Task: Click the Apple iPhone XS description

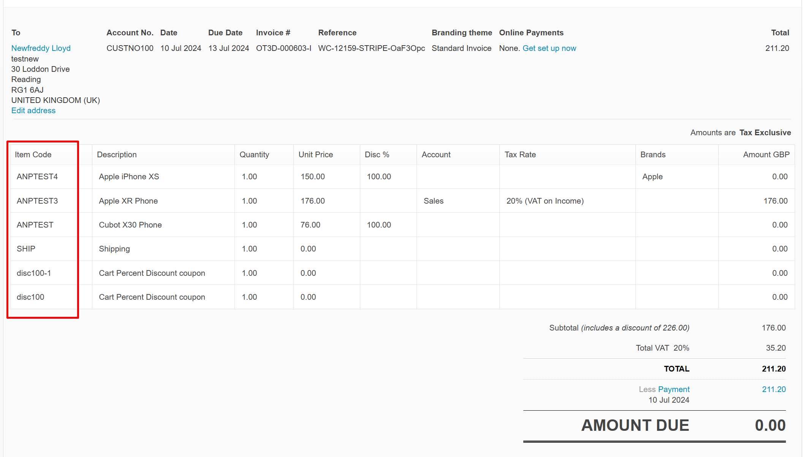Action: [x=129, y=177]
